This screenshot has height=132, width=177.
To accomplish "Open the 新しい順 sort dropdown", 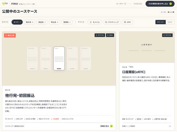I will coord(171,12).
